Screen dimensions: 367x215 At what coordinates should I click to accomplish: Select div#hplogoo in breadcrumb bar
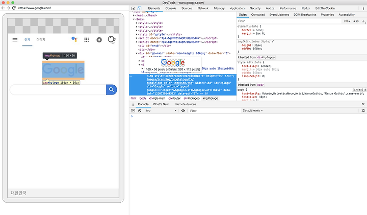(192, 98)
